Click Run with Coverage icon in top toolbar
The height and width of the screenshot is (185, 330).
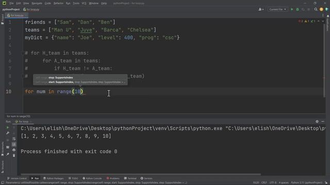pyautogui.click(x=303, y=9)
